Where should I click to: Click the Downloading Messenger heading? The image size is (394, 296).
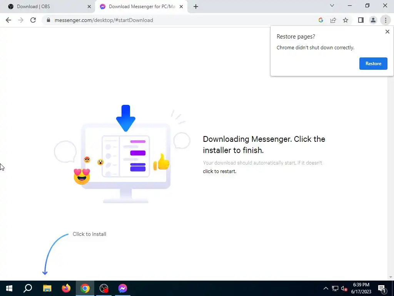[x=264, y=145]
